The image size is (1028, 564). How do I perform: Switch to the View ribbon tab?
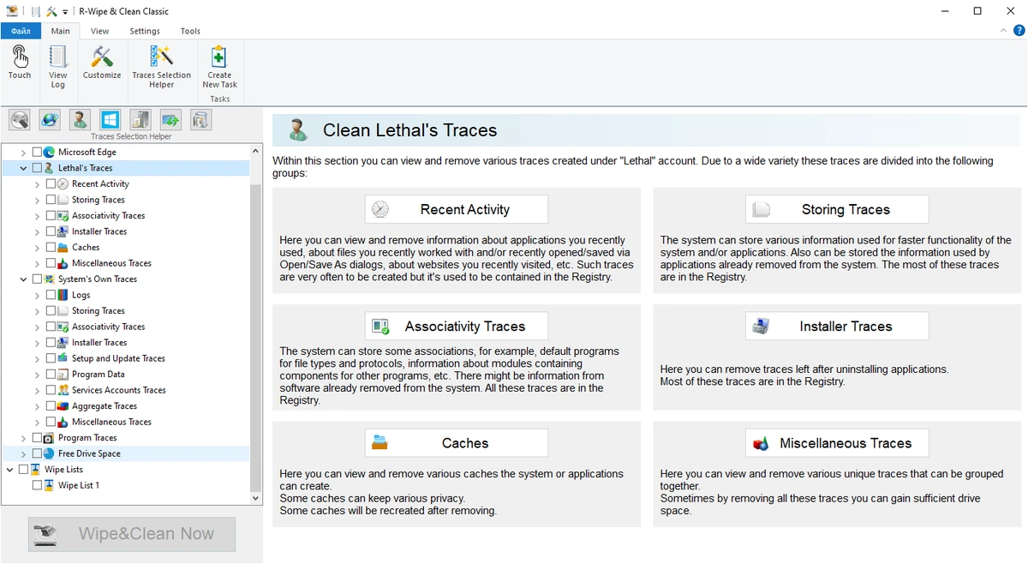(99, 31)
